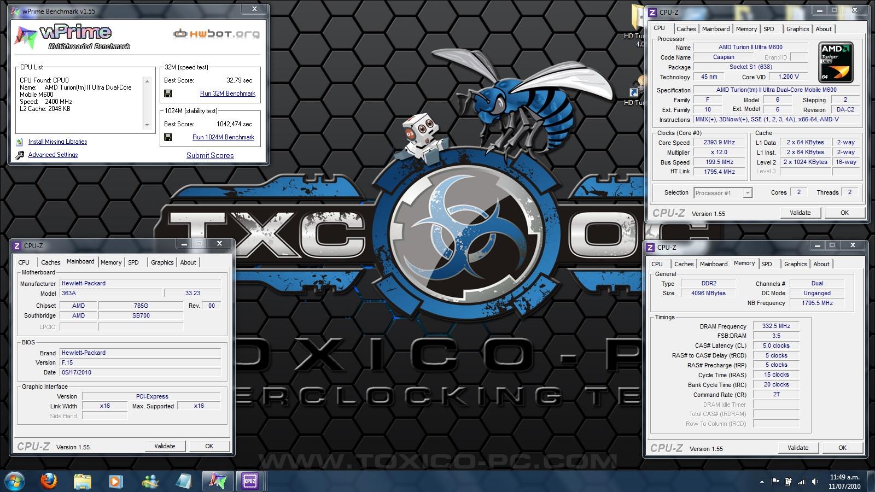Click the BIOS date 05/17/2010
875x492 pixels.
tap(140, 372)
